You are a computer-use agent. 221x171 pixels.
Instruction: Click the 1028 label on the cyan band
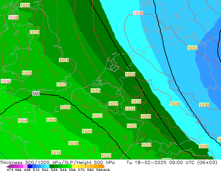175,104
